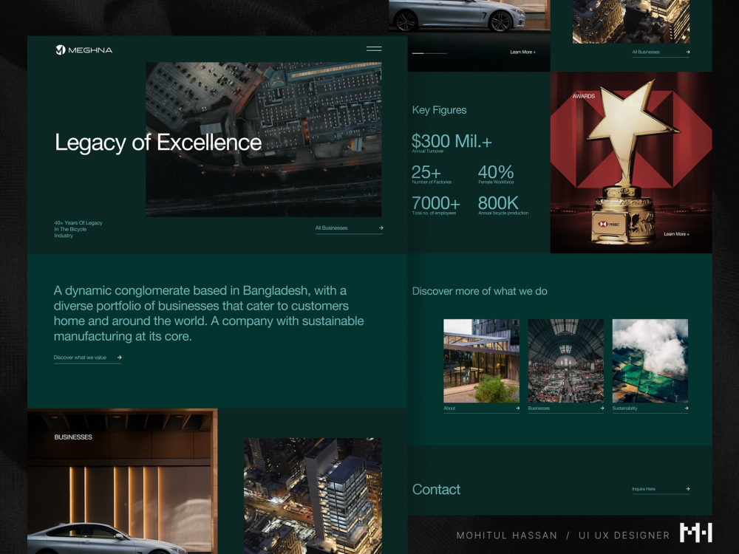This screenshot has height=554, width=739.
Task: Click the gold star trophy Awards image
Action: [631, 163]
